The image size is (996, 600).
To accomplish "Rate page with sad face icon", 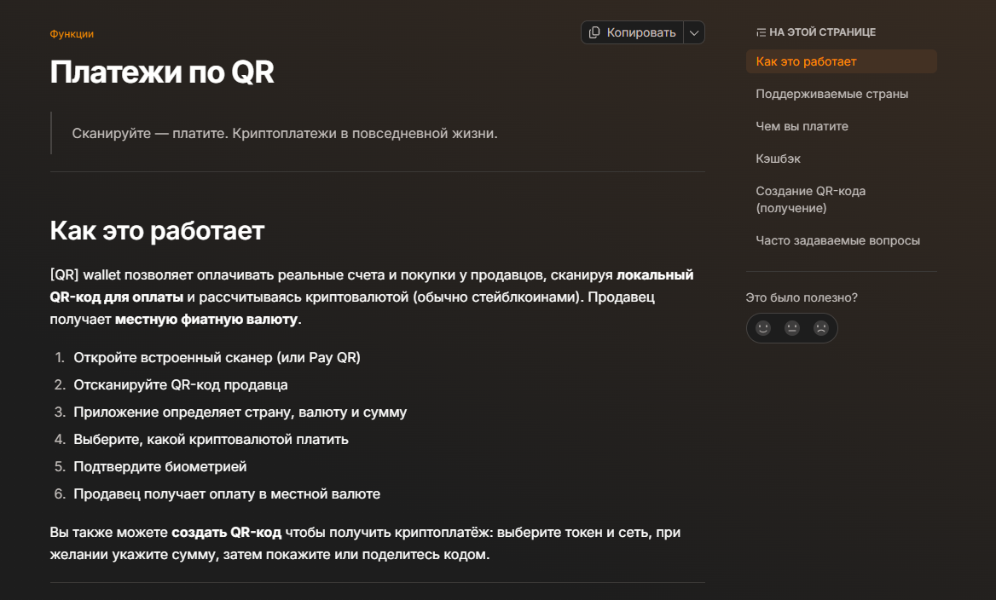I will (x=821, y=328).
